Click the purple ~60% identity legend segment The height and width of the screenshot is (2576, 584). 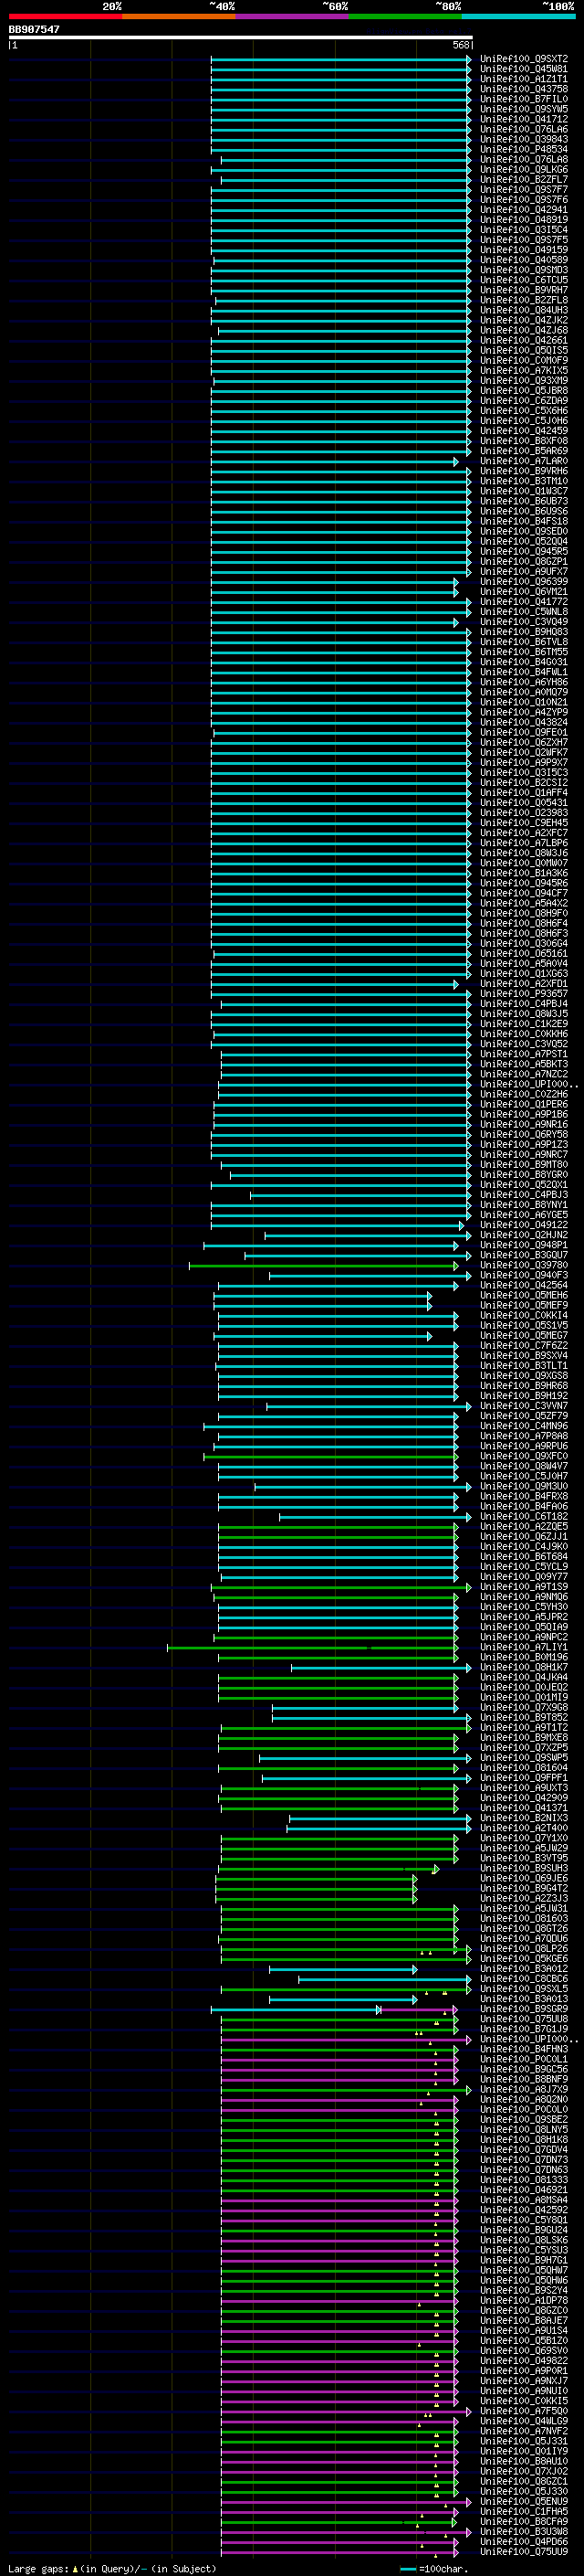click(293, 16)
